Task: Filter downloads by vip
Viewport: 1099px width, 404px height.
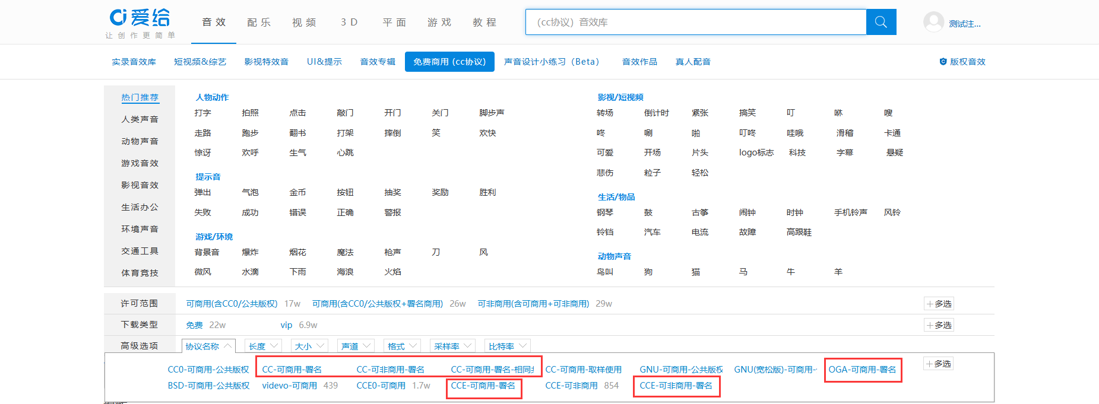Action: [x=286, y=325]
